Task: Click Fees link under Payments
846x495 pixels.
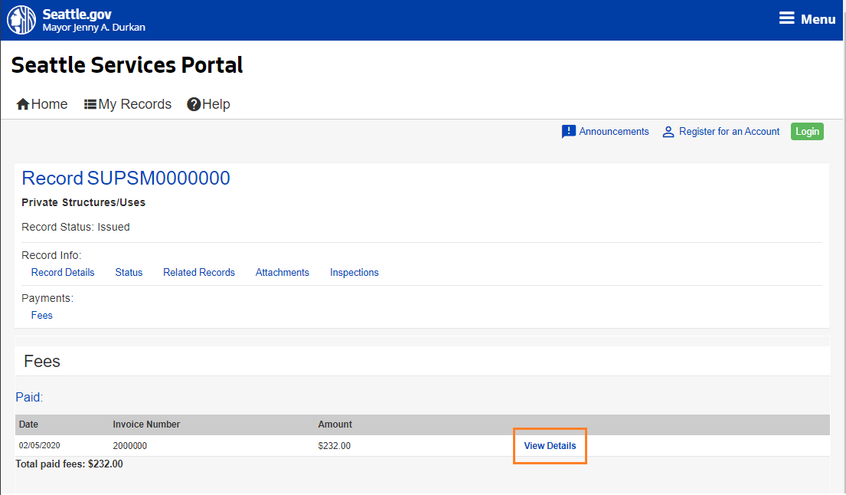Action: point(42,315)
